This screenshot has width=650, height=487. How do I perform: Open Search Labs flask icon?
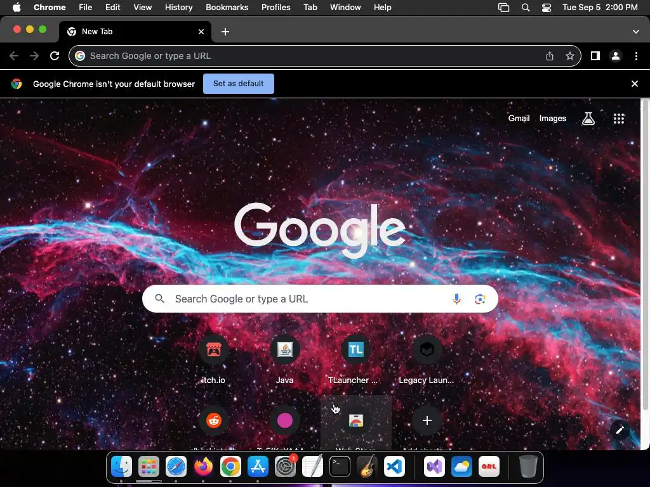(x=588, y=119)
